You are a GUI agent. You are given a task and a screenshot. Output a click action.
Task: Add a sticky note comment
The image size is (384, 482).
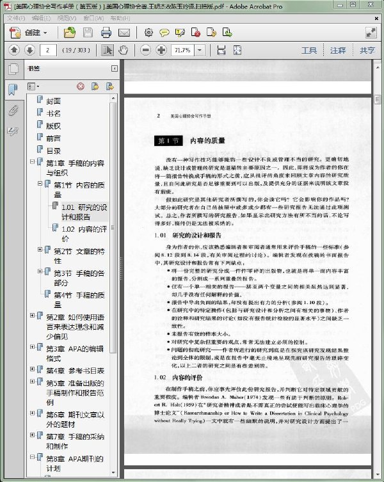tap(164, 33)
